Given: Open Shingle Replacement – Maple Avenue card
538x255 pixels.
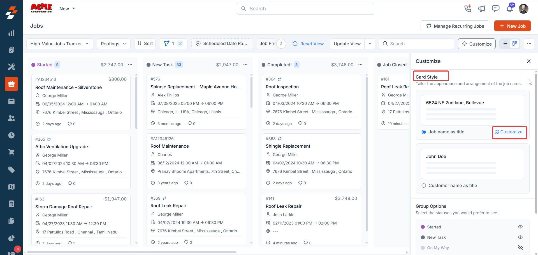Looking at the screenshot, I should [x=196, y=102].
